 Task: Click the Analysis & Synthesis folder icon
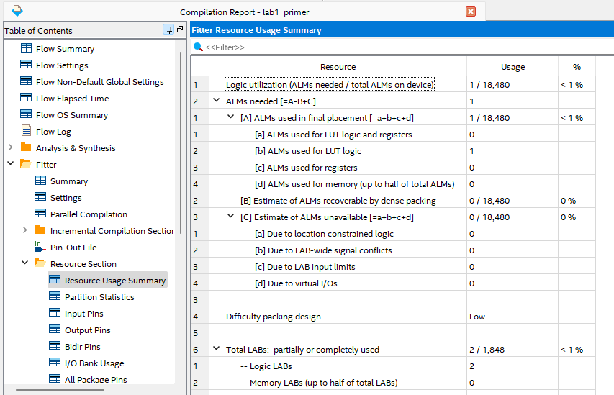[x=26, y=147]
